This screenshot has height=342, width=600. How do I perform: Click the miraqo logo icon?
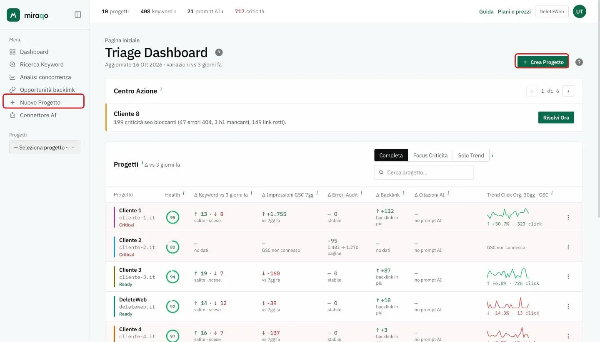tap(13, 15)
